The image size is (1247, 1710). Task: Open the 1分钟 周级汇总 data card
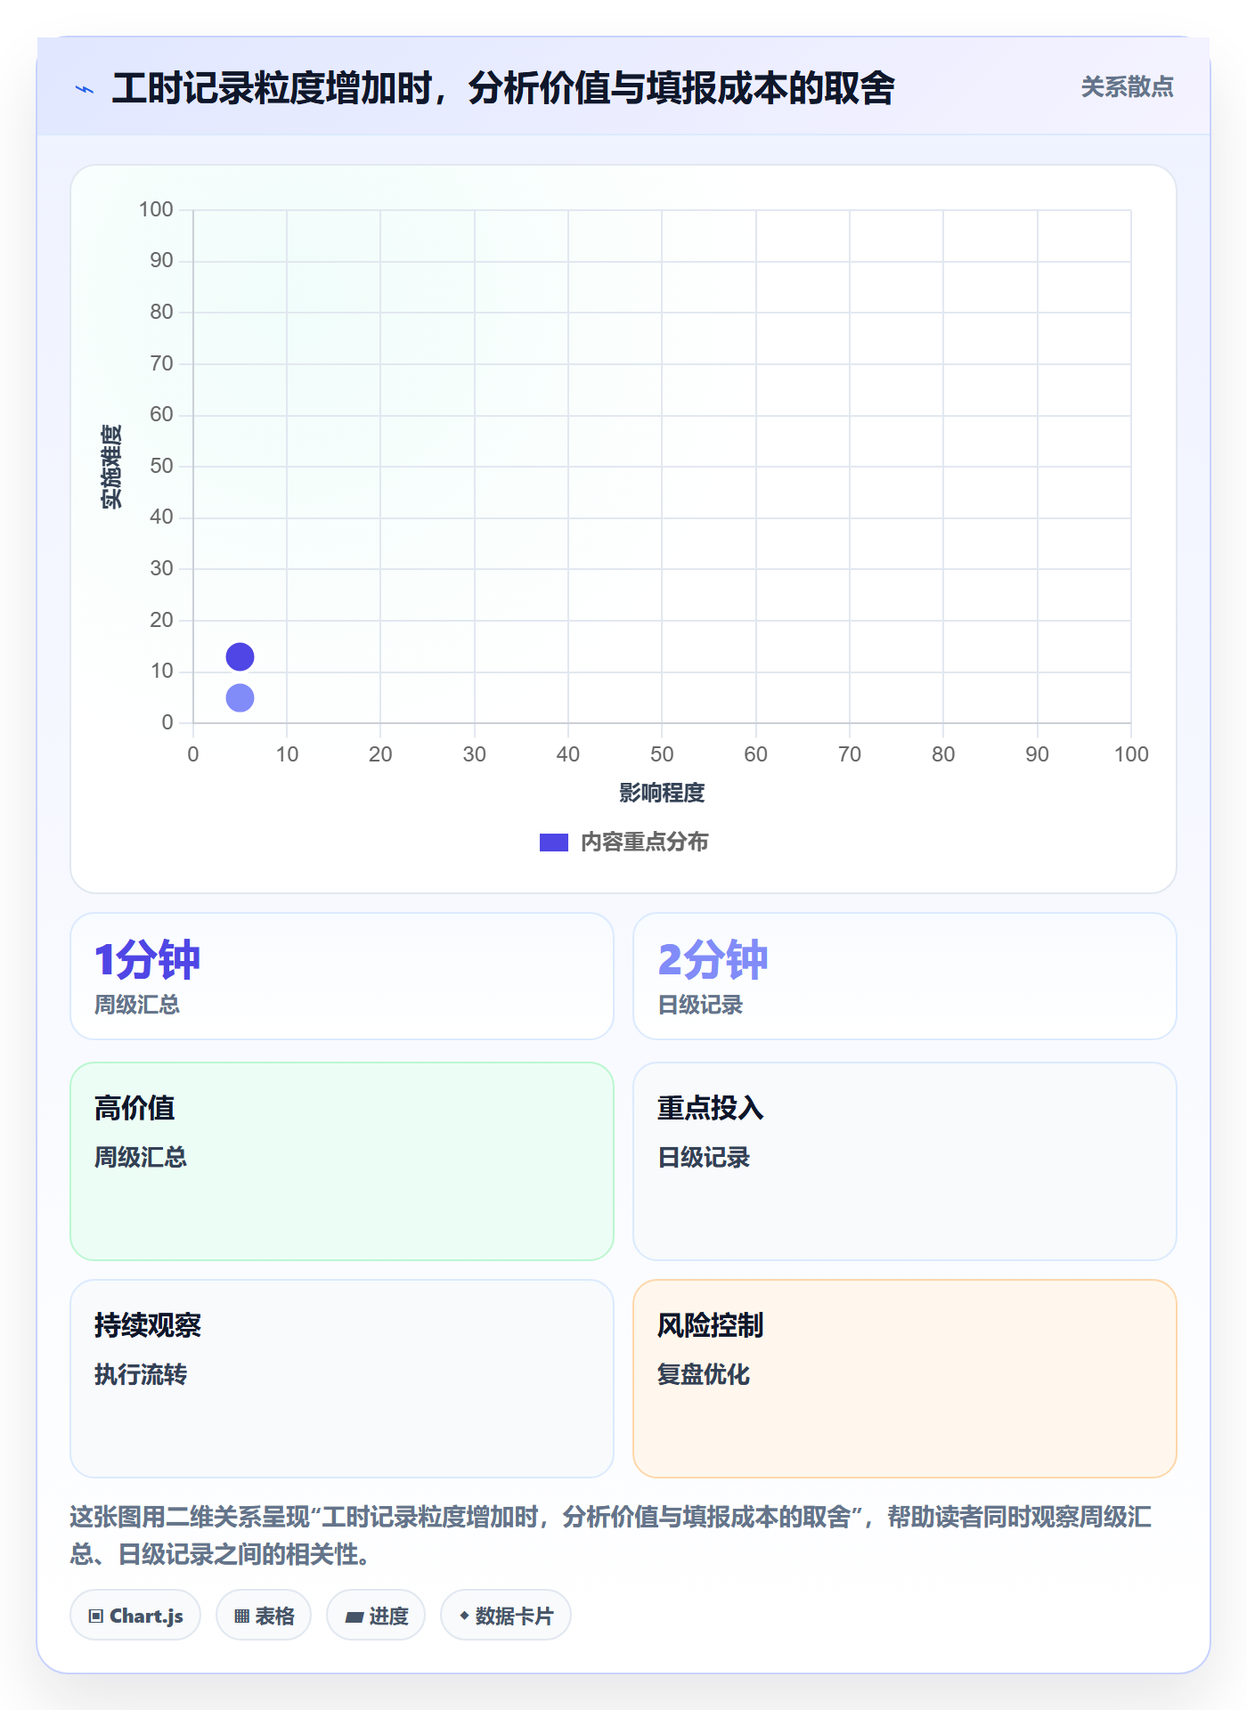[342, 976]
